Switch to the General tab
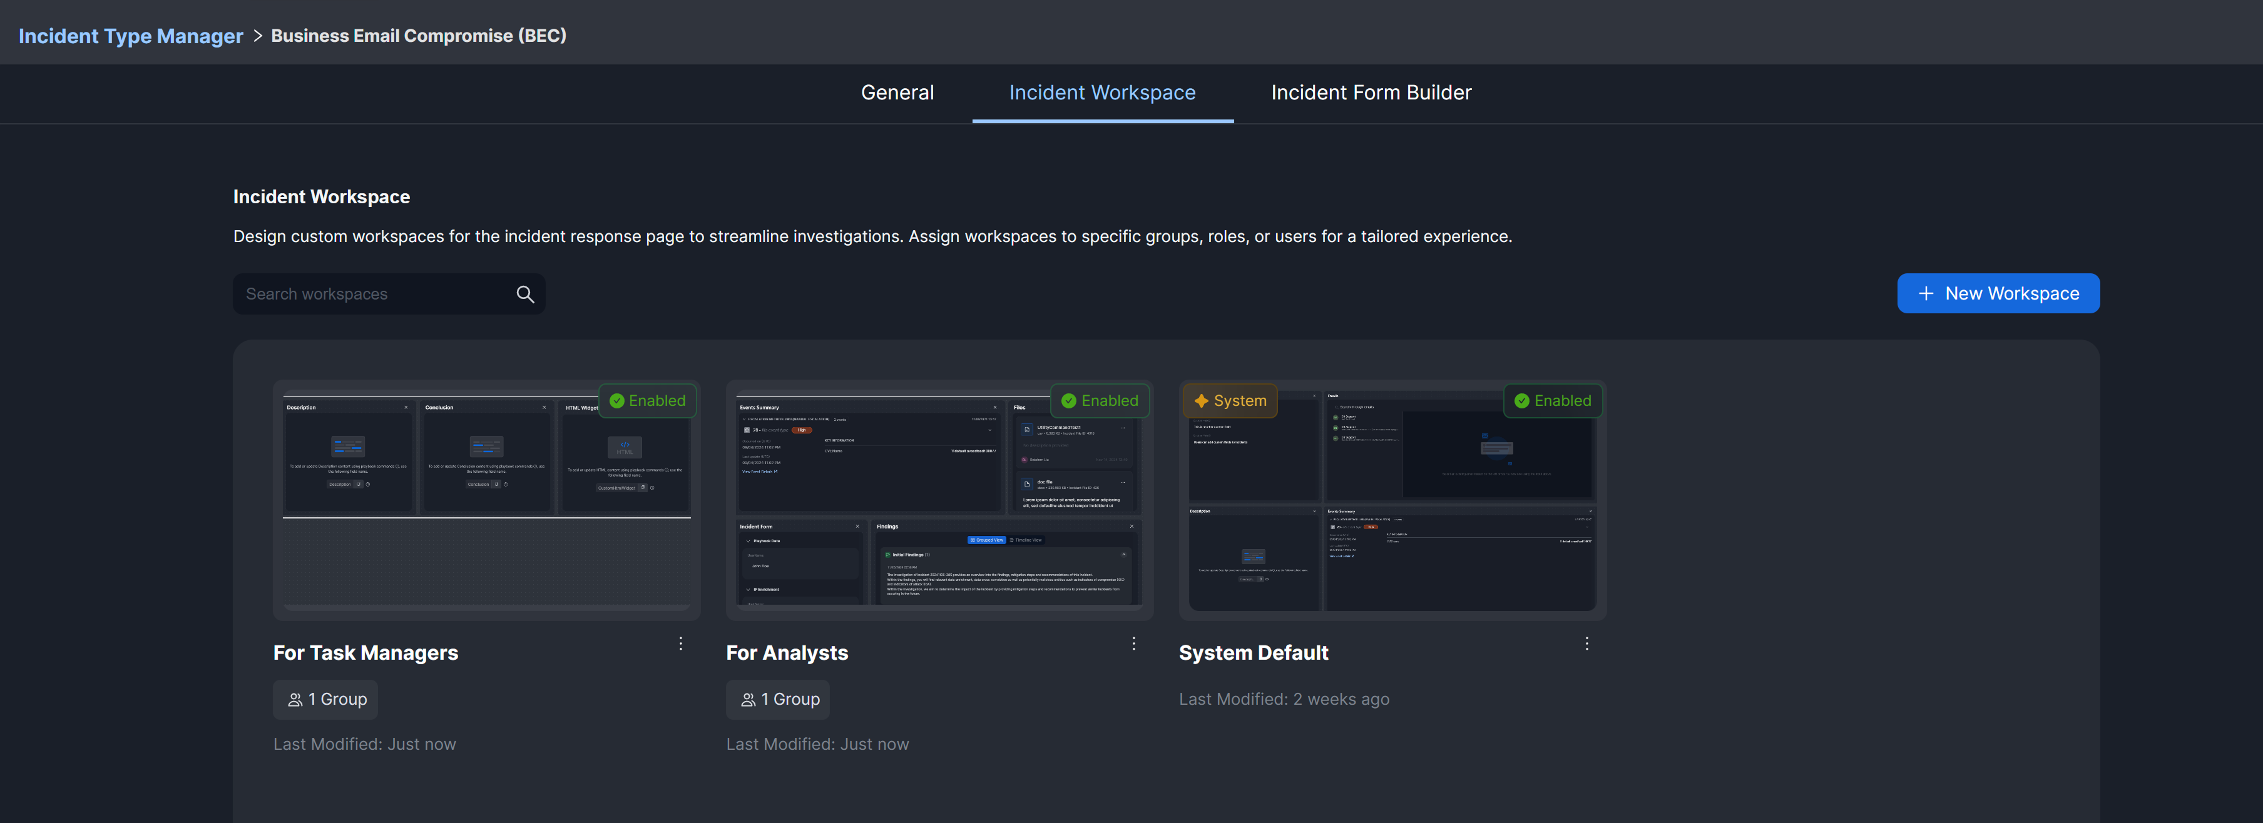 click(897, 93)
